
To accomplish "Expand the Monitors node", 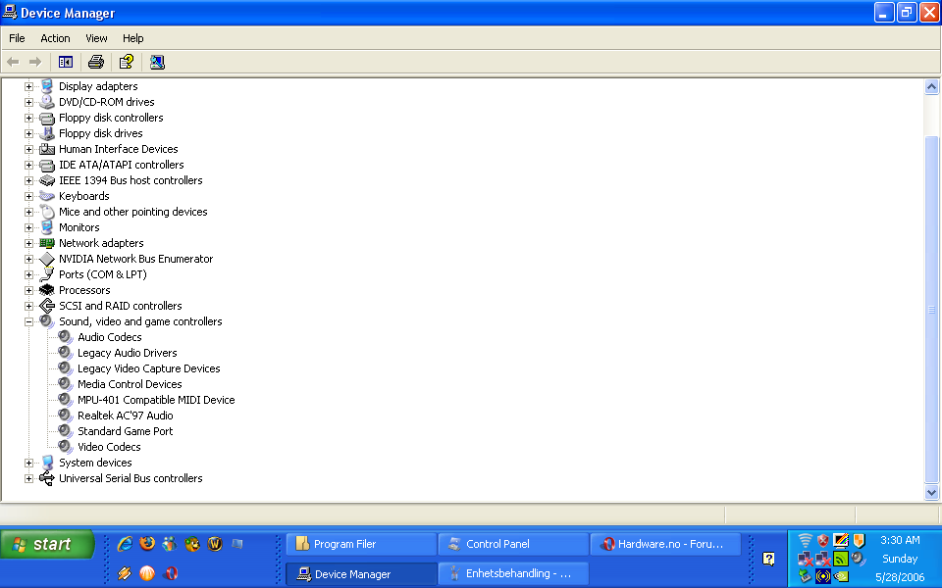I will (28, 227).
